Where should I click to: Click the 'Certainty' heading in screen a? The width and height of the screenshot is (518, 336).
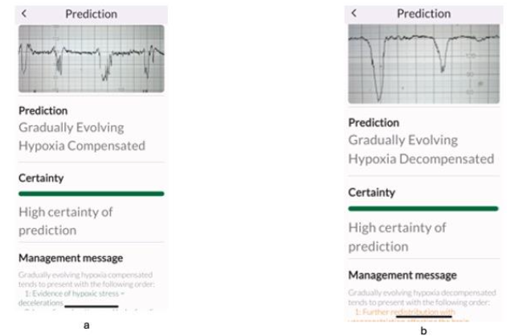click(x=41, y=178)
